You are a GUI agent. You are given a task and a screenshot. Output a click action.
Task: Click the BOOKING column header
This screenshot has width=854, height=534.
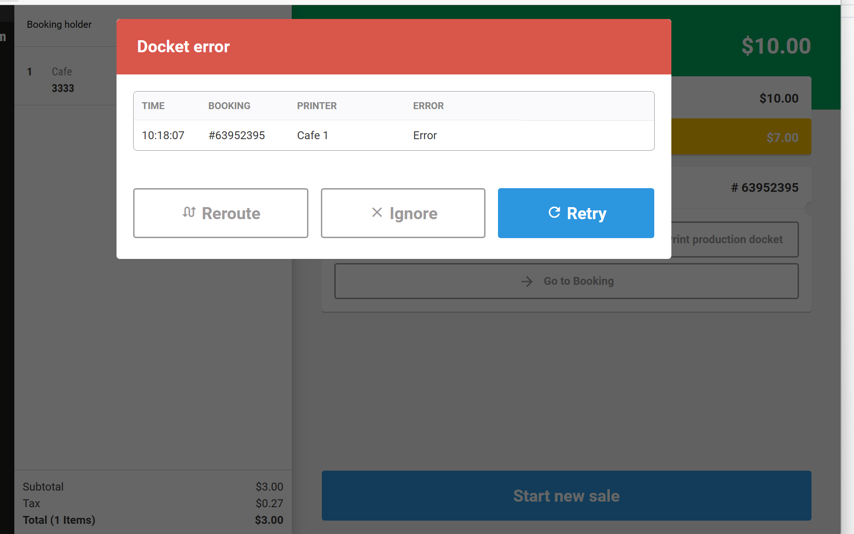[x=229, y=106]
